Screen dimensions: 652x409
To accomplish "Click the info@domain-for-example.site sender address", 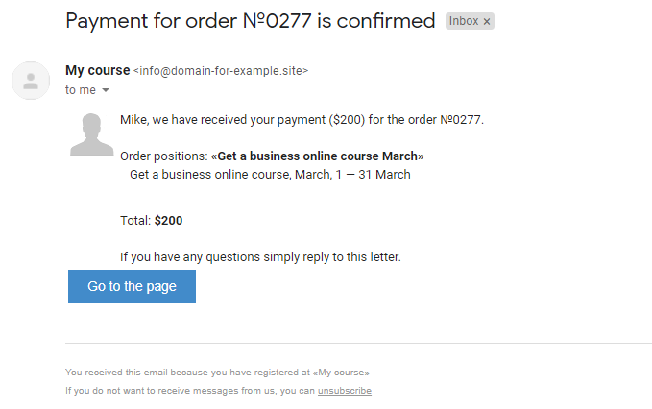I will (x=221, y=71).
